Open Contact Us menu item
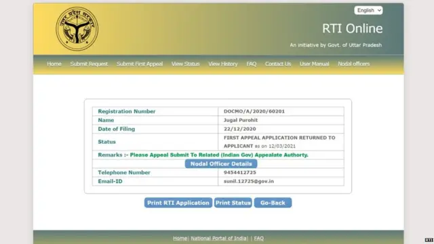 point(278,64)
